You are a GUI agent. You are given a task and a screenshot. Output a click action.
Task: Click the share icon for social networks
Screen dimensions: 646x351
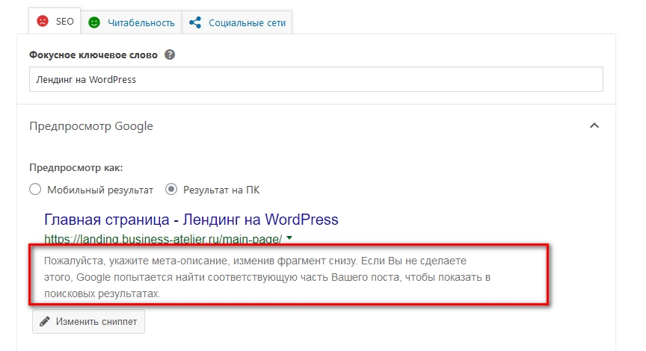click(195, 22)
